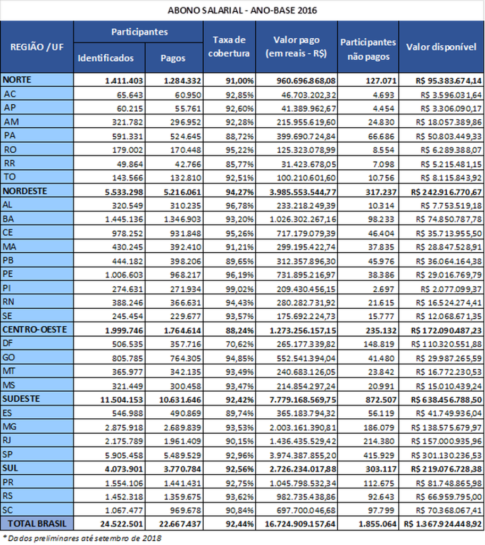Screen dimensions: 485x545
Task: Select NORDESTE paid value '5.216.061'
Action: click(x=182, y=192)
